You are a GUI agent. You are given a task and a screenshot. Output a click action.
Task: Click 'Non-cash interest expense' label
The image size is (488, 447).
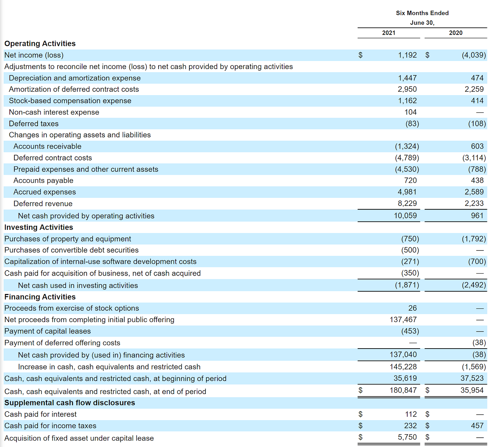tap(54, 112)
